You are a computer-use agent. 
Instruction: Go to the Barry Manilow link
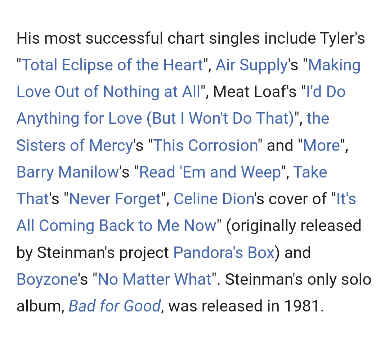point(67,172)
